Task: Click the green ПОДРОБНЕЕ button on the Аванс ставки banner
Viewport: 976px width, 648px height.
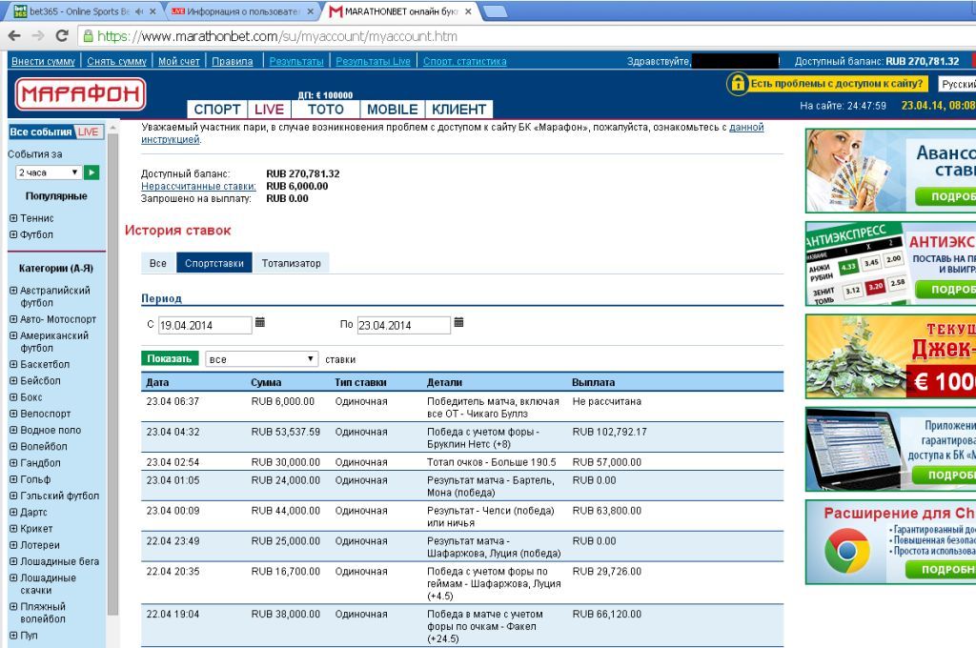Action: [x=947, y=196]
